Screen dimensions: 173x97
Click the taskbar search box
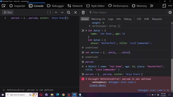point(22,95)
